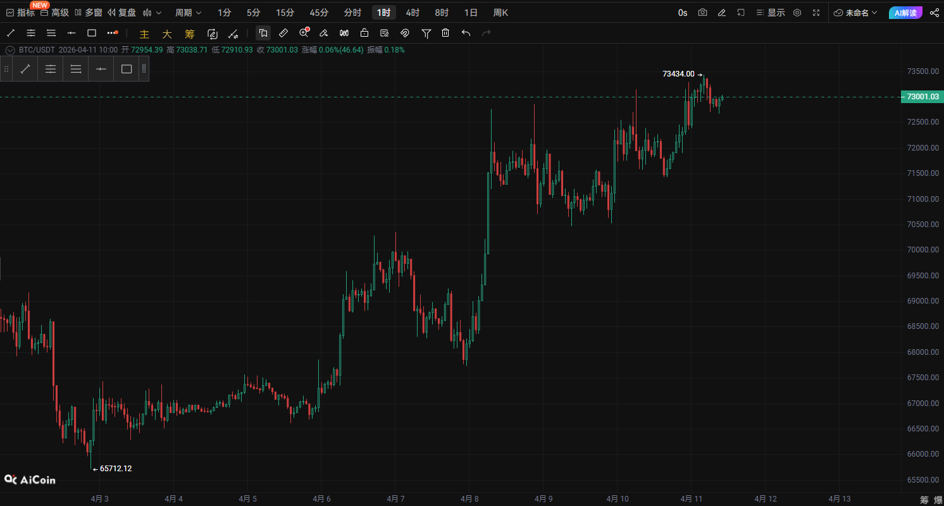The image size is (944, 506).
Task: Click the current price tag 73001.03
Action: (x=922, y=97)
